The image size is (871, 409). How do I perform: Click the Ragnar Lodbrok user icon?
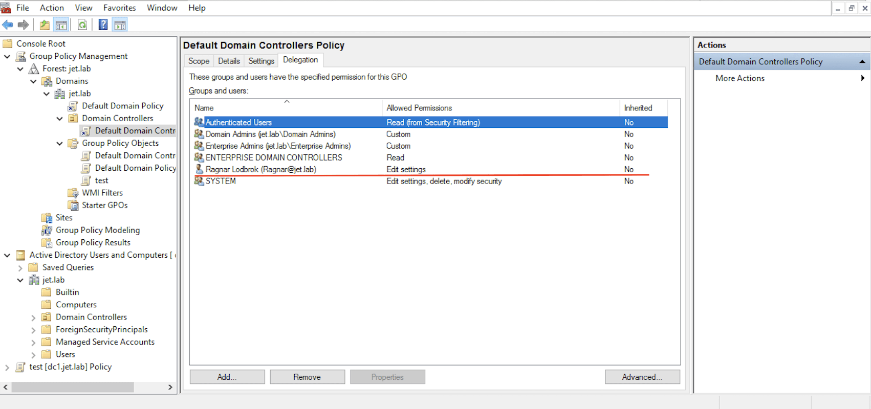(x=199, y=169)
